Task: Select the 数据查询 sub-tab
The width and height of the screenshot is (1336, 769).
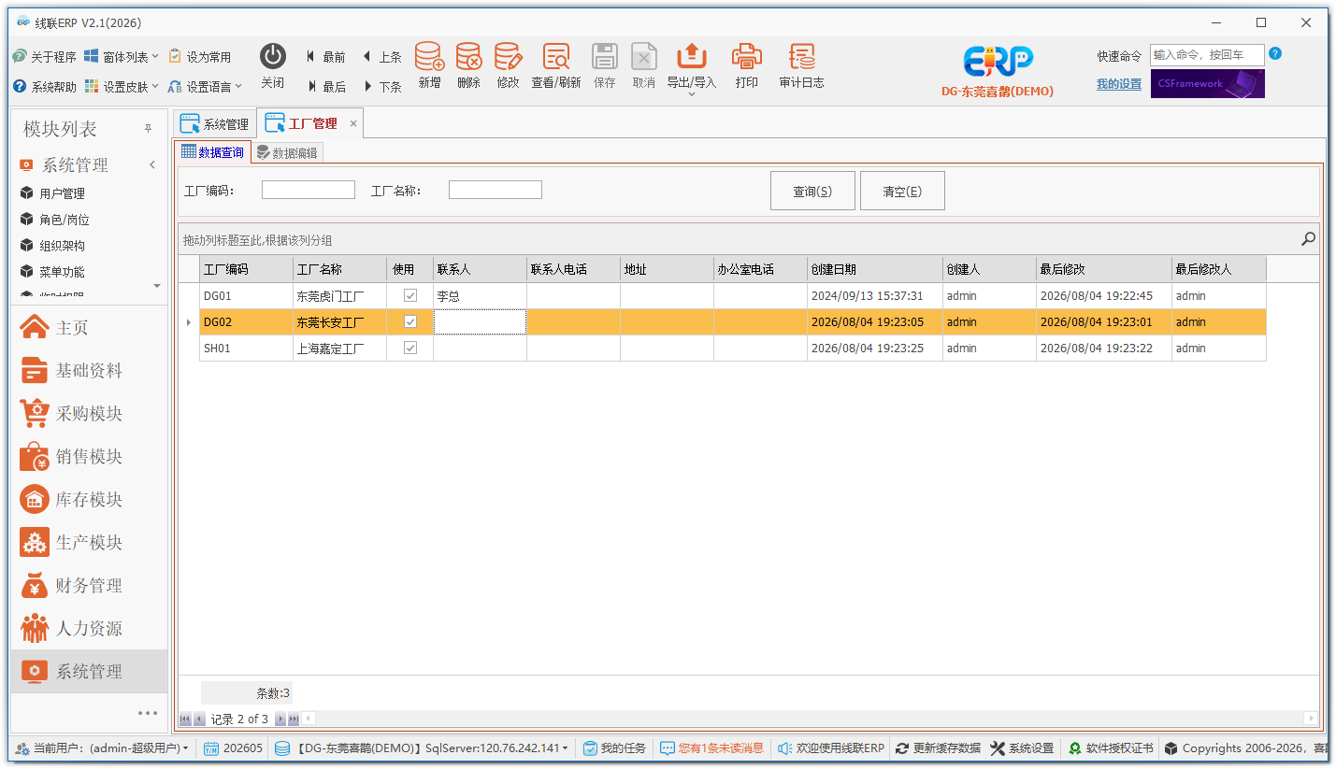Action: pos(212,152)
